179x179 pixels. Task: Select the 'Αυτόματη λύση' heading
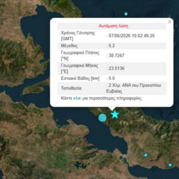click(113, 26)
